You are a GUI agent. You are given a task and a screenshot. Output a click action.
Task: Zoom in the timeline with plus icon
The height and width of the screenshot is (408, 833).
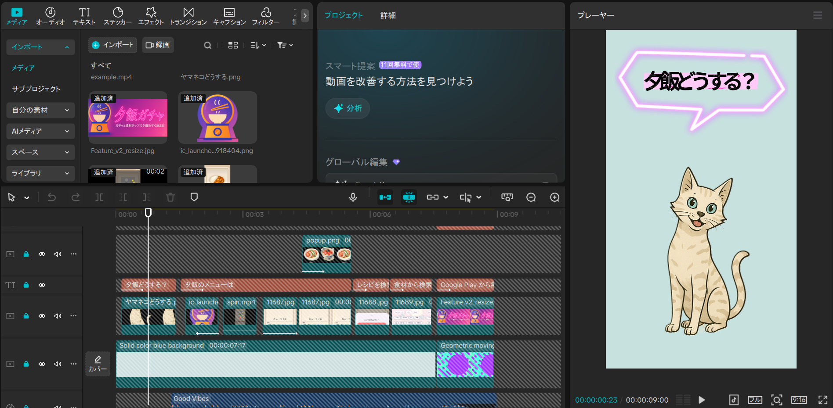click(554, 197)
